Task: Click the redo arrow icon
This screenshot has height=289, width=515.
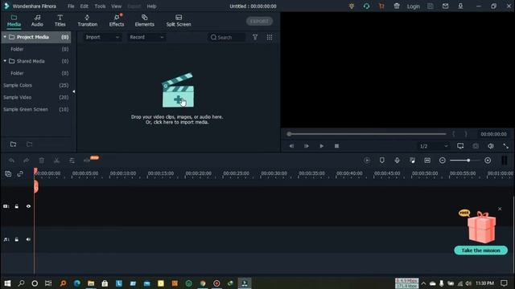Action: click(x=27, y=161)
